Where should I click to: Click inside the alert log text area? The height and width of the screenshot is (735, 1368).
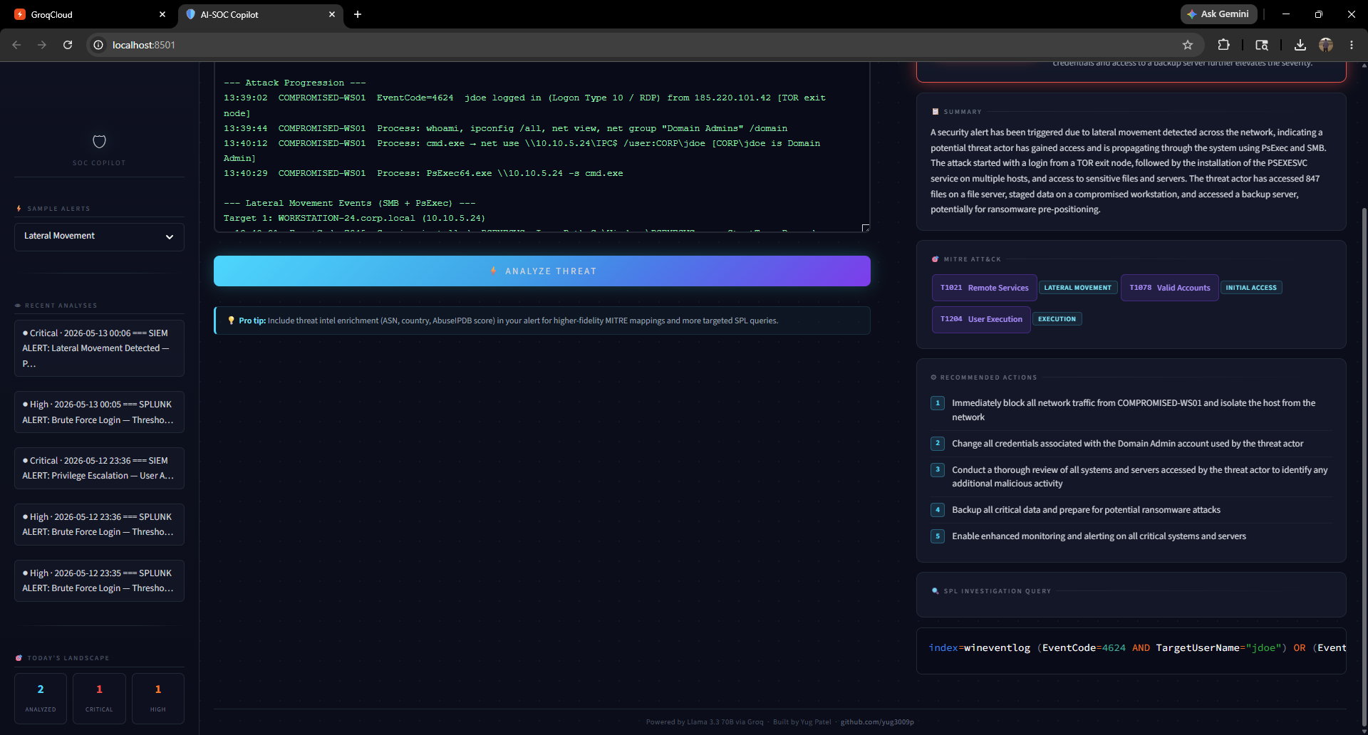click(x=542, y=147)
